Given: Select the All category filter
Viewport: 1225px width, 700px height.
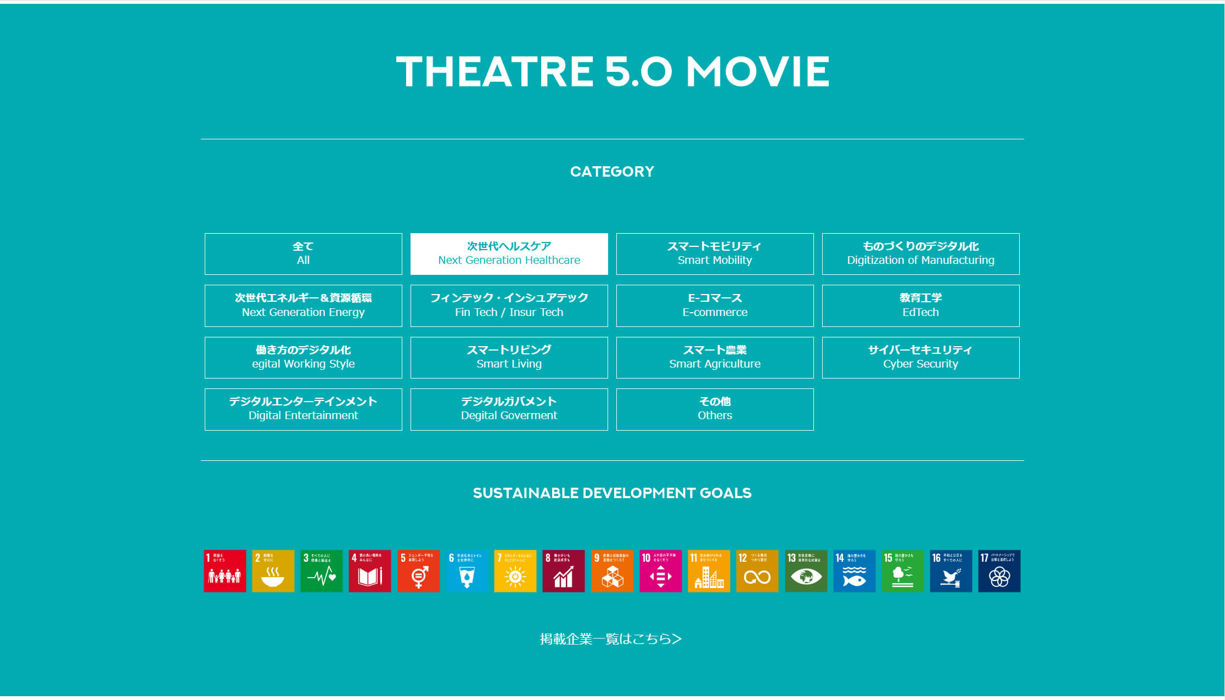Looking at the screenshot, I should point(303,253).
